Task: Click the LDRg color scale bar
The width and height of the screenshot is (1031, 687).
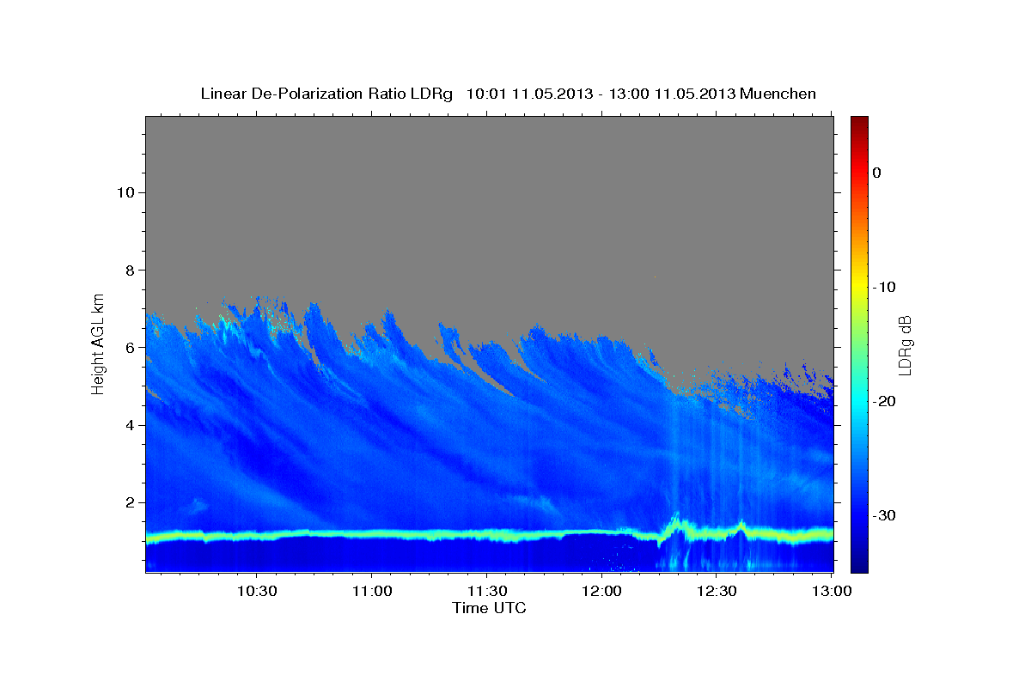Action: pos(859,344)
